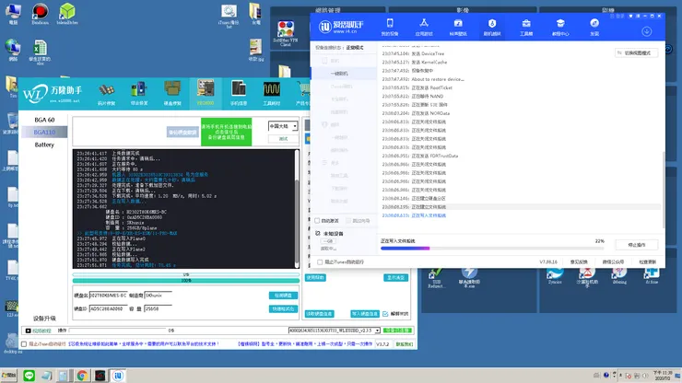Click the disk ID input field in WL
The image size is (682, 383).
click(109, 309)
